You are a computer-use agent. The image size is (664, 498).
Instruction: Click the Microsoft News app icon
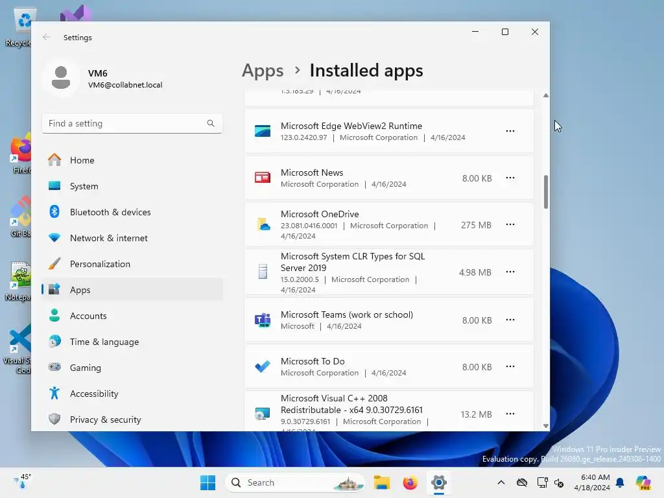pyautogui.click(x=263, y=178)
